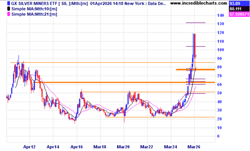Click the 120 price axis label
The width and height of the screenshot is (250, 151).
[x=221, y=33]
